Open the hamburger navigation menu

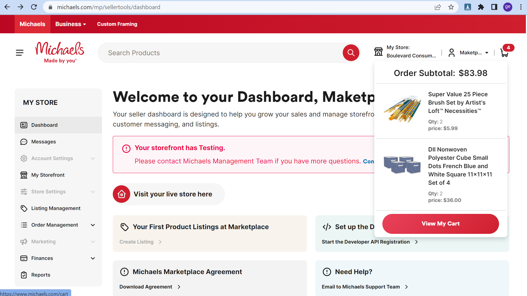tap(20, 53)
